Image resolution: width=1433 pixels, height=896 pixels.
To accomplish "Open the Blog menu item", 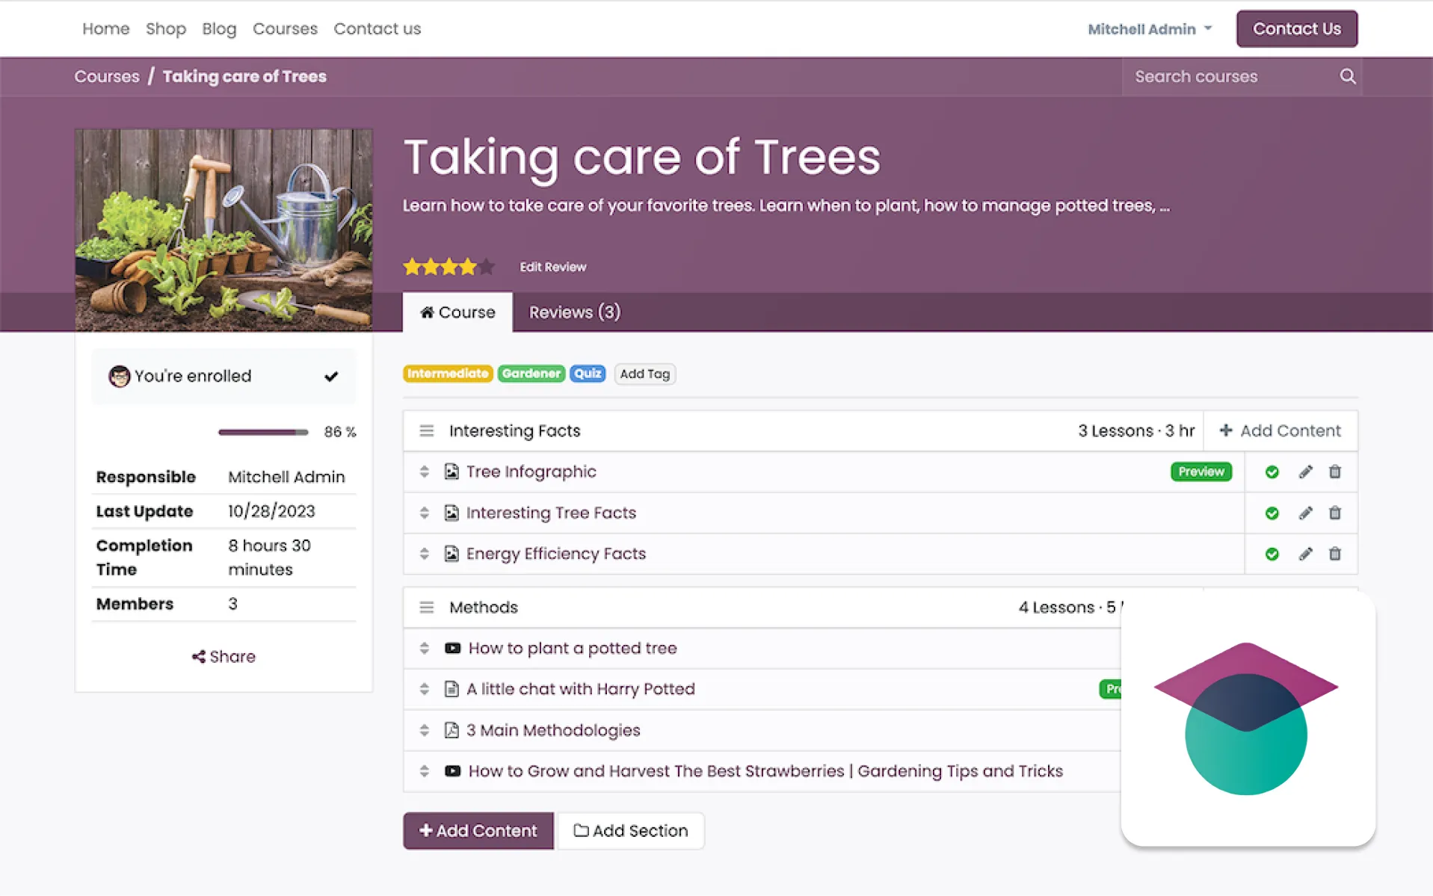I will coord(219,28).
